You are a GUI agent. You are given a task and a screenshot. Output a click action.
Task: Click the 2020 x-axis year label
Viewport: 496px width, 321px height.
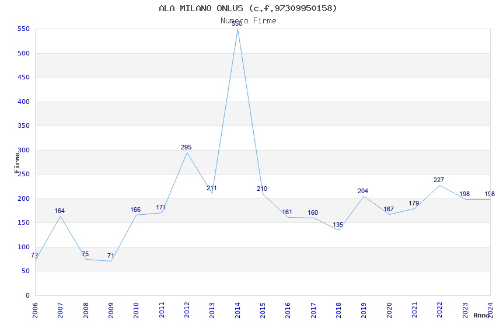tap(389, 310)
